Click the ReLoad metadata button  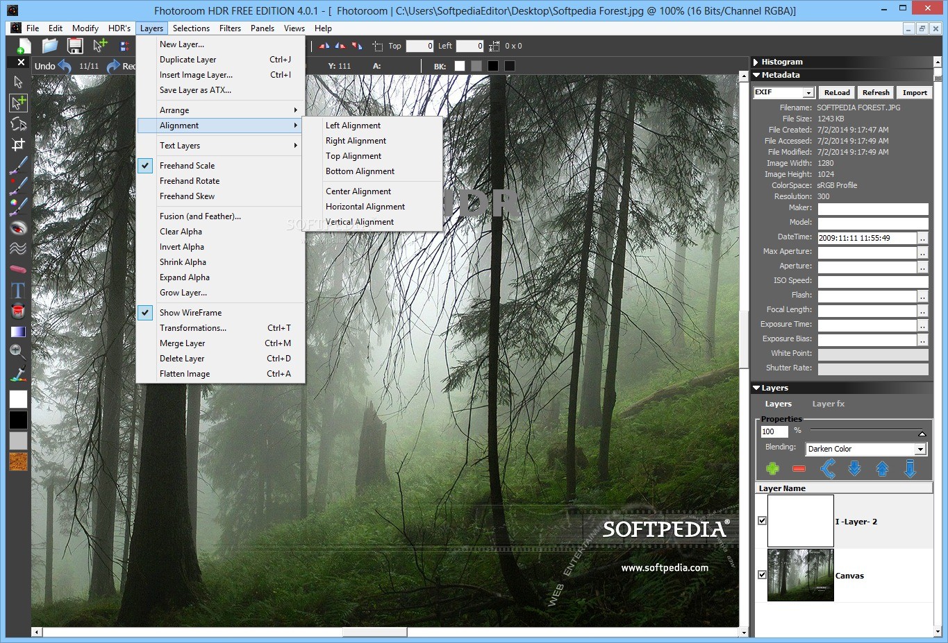tap(837, 93)
